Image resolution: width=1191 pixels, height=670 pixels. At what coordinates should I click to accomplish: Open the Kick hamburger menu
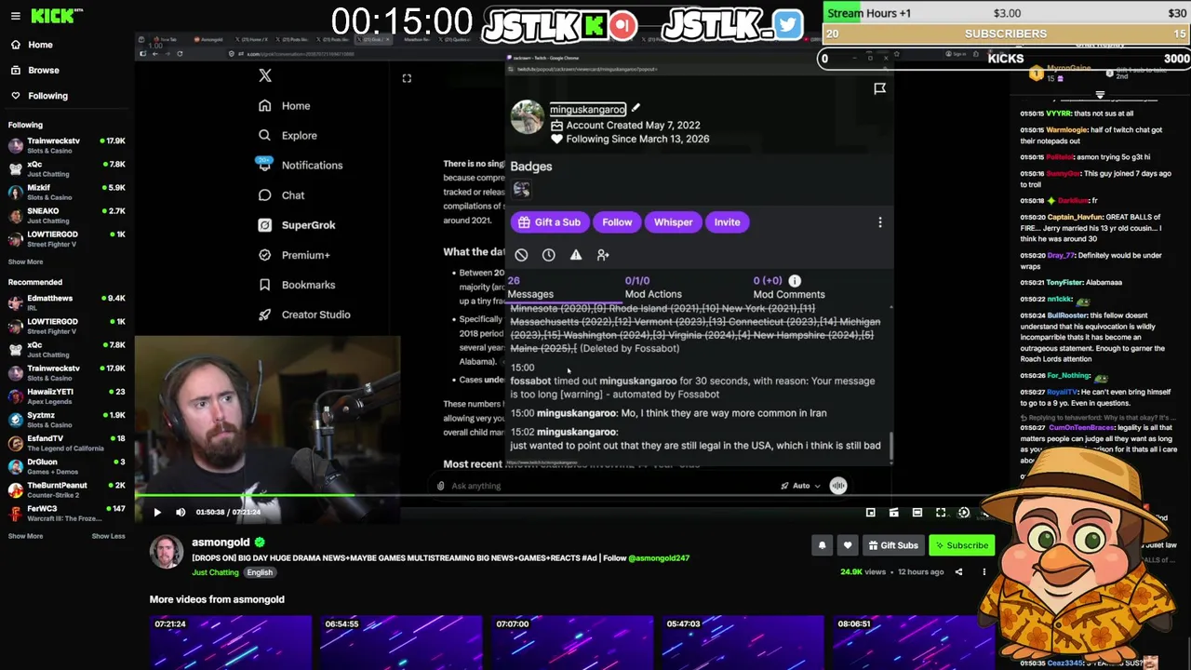[15, 16]
